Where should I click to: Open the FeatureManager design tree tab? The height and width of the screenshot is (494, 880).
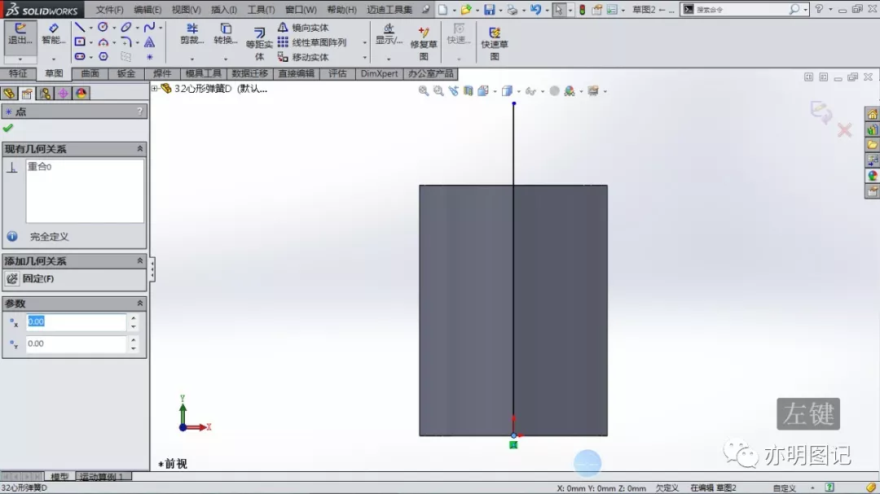pyautogui.click(x=9, y=93)
